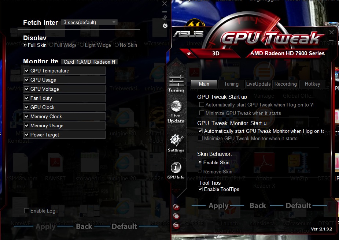Screen dimensions: 339x240
Task: Click Apply in GPU Tweak settings
Action: [x=218, y=206]
